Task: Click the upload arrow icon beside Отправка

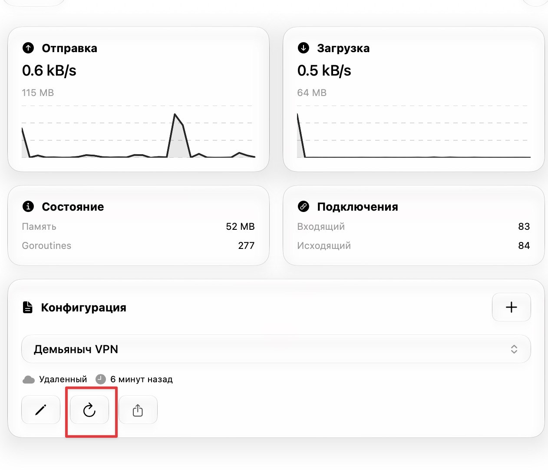Action: click(x=28, y=48)
